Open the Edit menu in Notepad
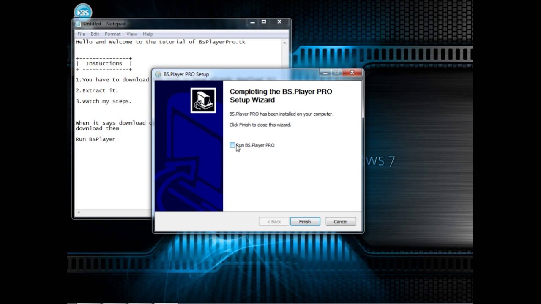 (95, 34)
